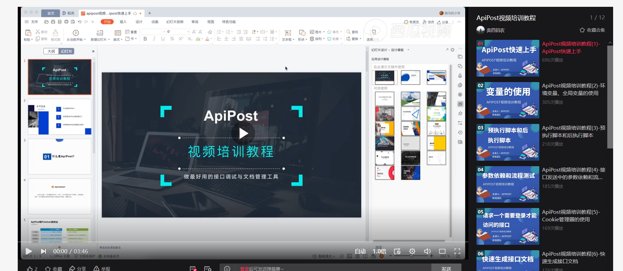The image size is (623, 271).
Task: Add video to favorites via 收藏
Action: click(54, 268)
